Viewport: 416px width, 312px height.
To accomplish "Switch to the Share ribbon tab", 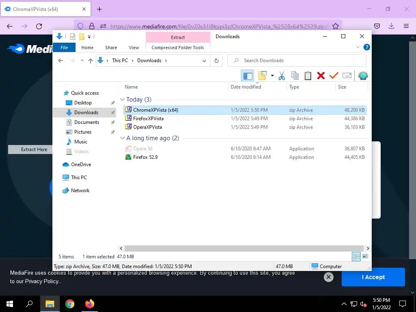I will pos(111,48).
